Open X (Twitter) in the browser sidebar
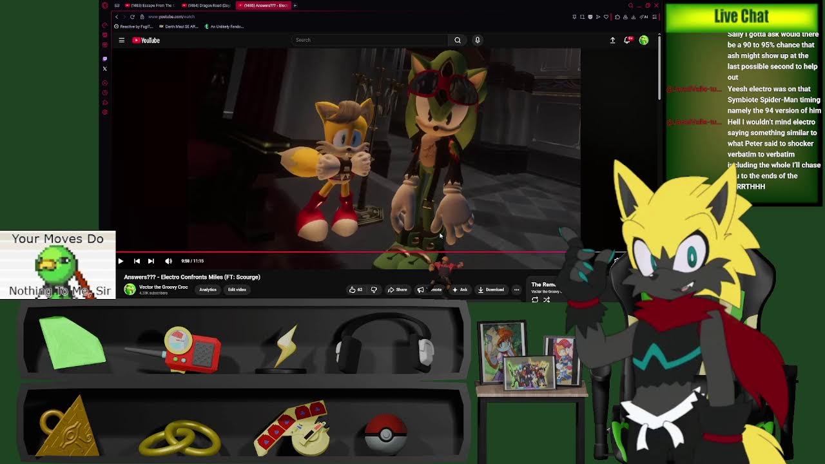 [105, 68]
